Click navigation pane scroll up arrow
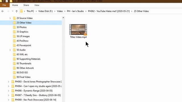Viewport: 182px width, 102px height. click(63, 18)
